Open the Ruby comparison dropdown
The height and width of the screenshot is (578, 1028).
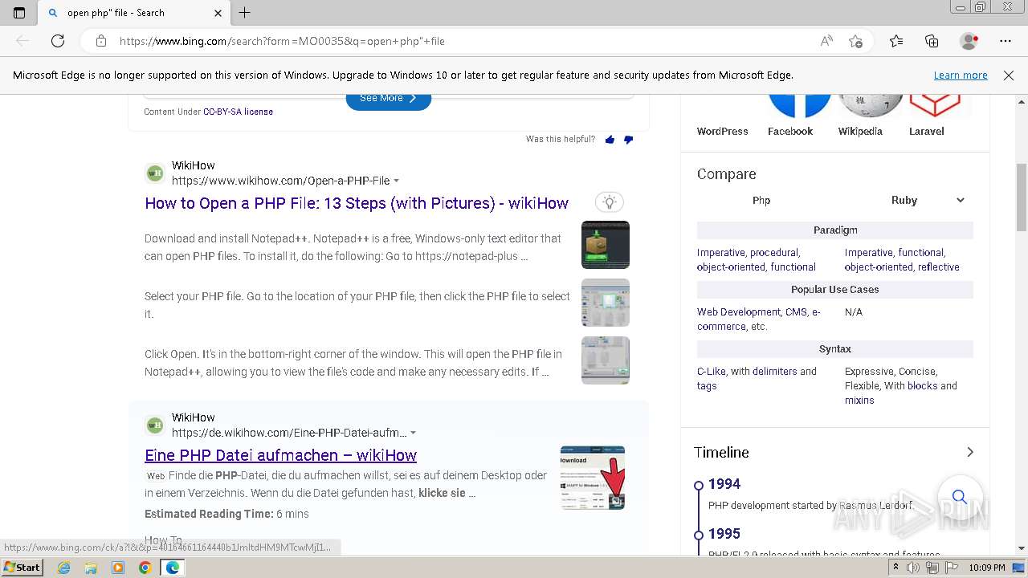click(928, 201)
